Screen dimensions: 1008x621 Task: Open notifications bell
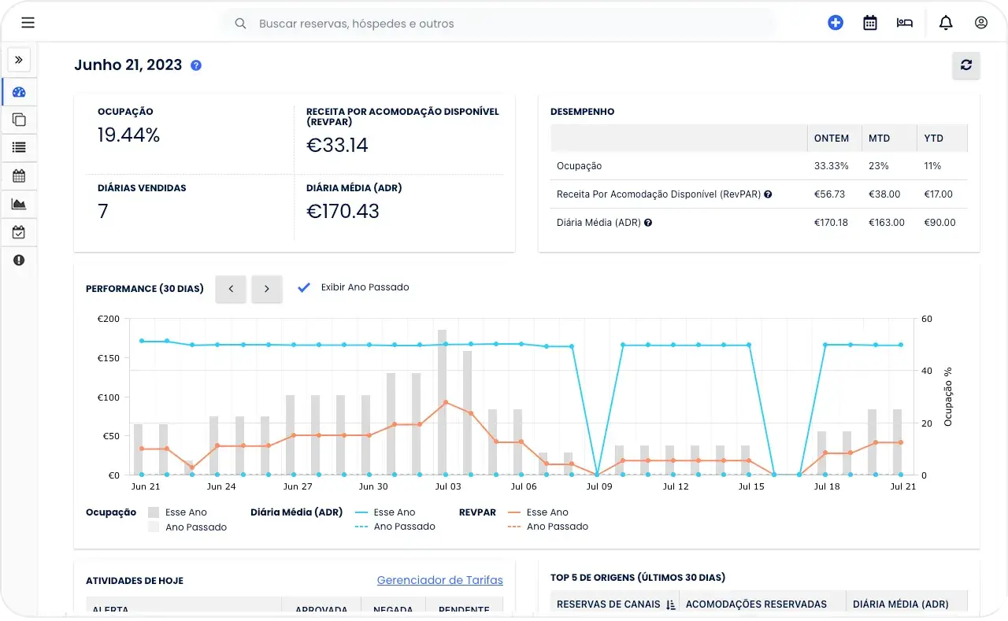946,23
